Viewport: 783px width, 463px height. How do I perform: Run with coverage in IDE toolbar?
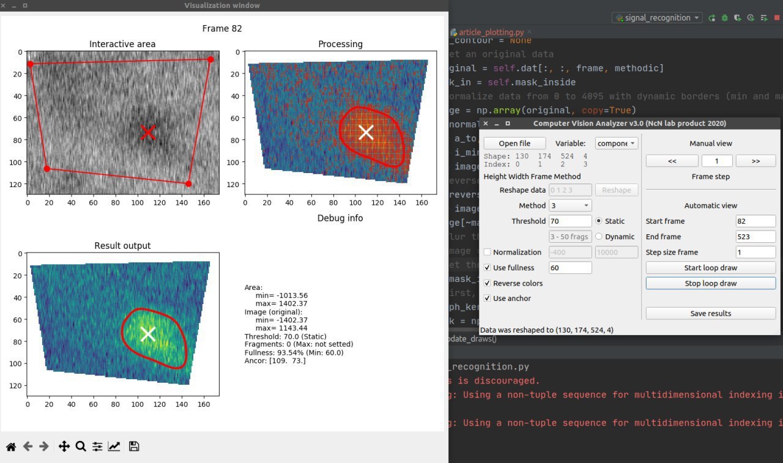point(738,18)
